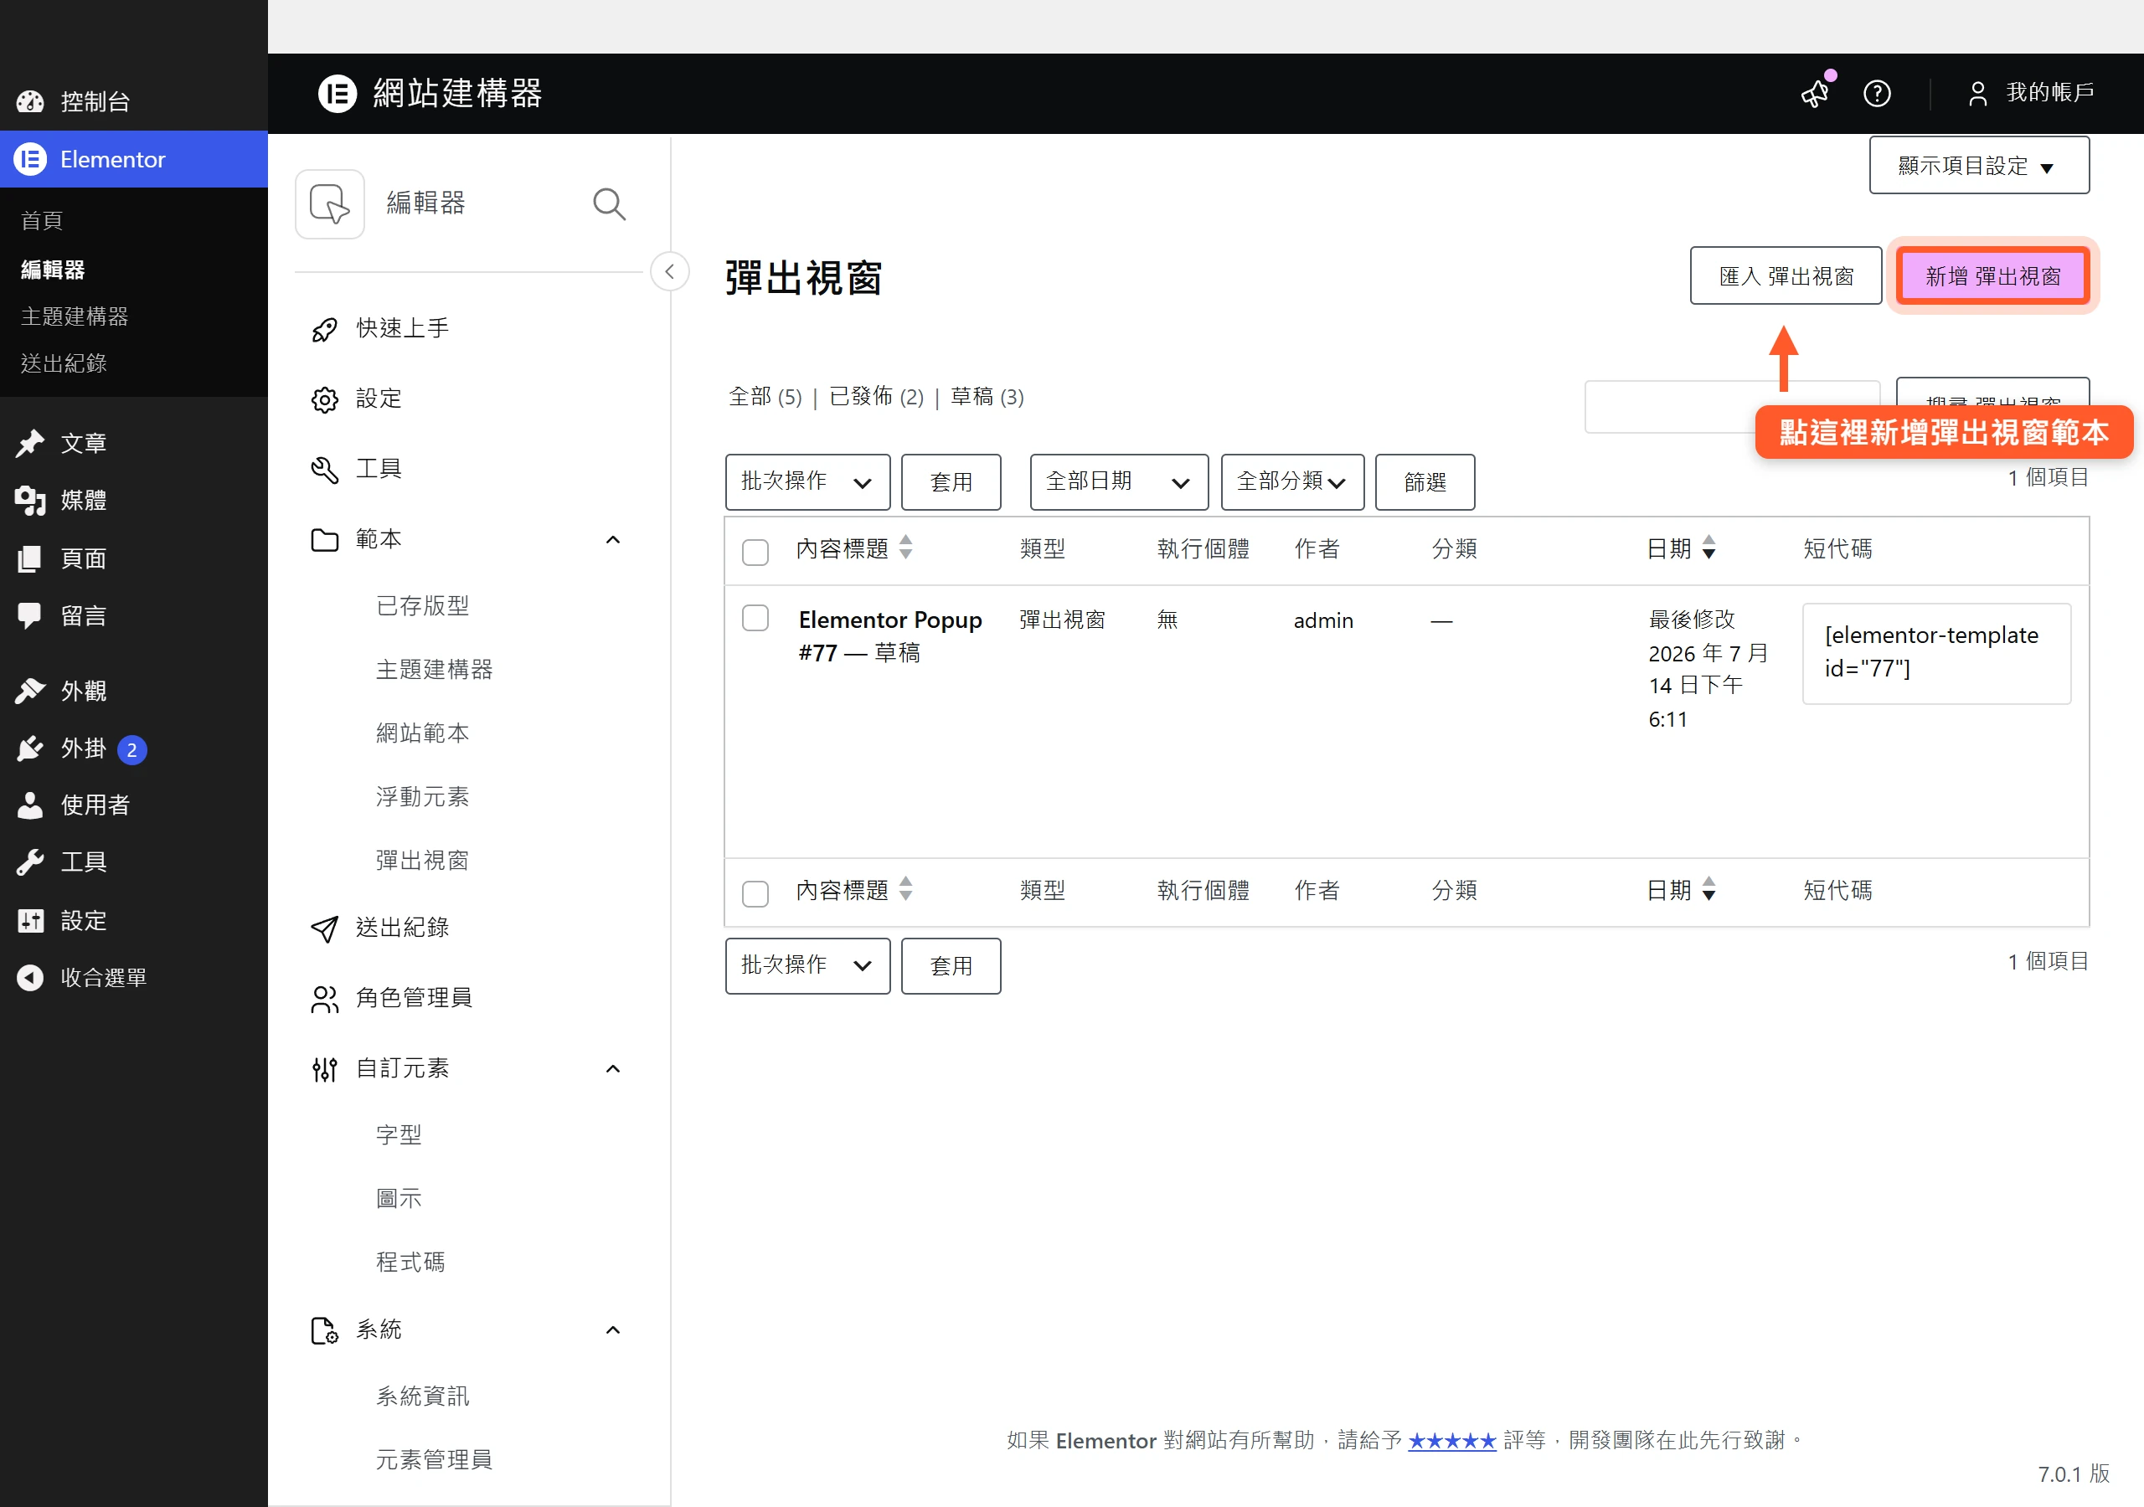This screenshot has height=1507, width=2144.
Task: Expand the 顯示項目設定 options
Action: coord(1979,165)
